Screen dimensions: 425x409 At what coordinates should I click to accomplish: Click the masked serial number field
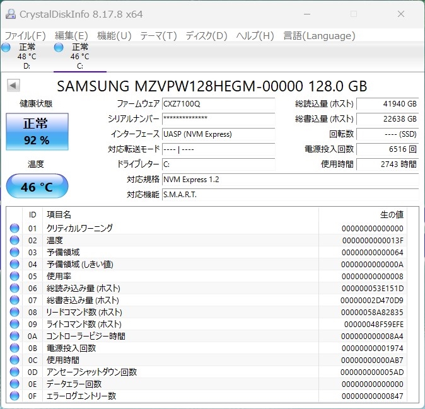tap(218, 119)
